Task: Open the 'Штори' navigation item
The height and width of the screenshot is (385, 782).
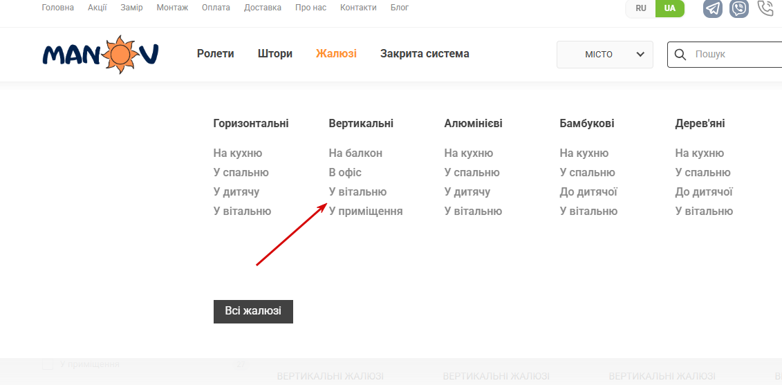Action: point(275,54)
